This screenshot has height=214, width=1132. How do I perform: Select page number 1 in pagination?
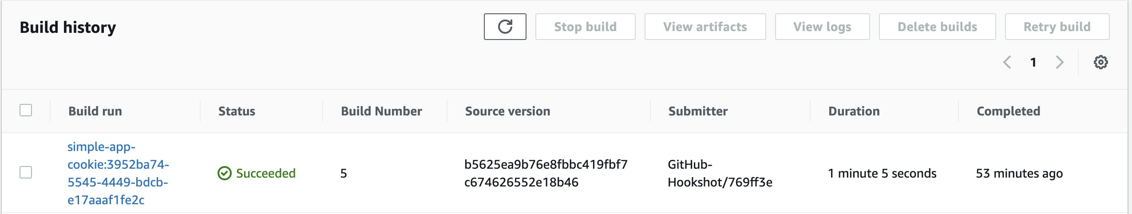coord(1033,62)
